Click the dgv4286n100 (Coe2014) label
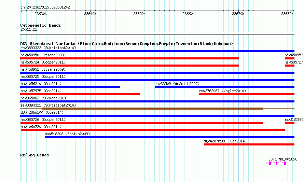The image size is (304, 182). 42,112
